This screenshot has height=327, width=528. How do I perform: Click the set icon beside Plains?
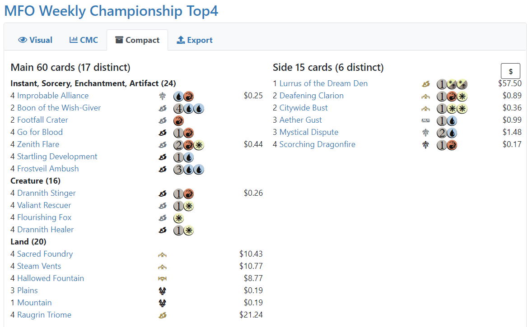[163, 291]
